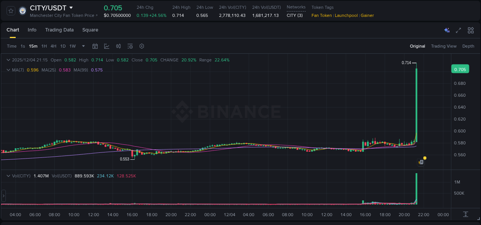Open the AI analysis sparkle icon
The width and height of the screenshot is (481, 225).
click(447, 30)
